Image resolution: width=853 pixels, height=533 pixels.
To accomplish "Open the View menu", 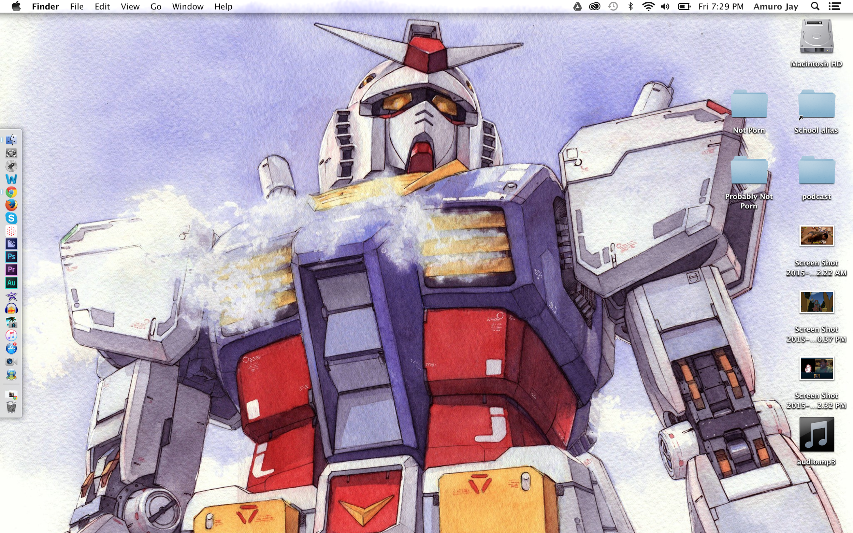I will (x=130, y=6).
